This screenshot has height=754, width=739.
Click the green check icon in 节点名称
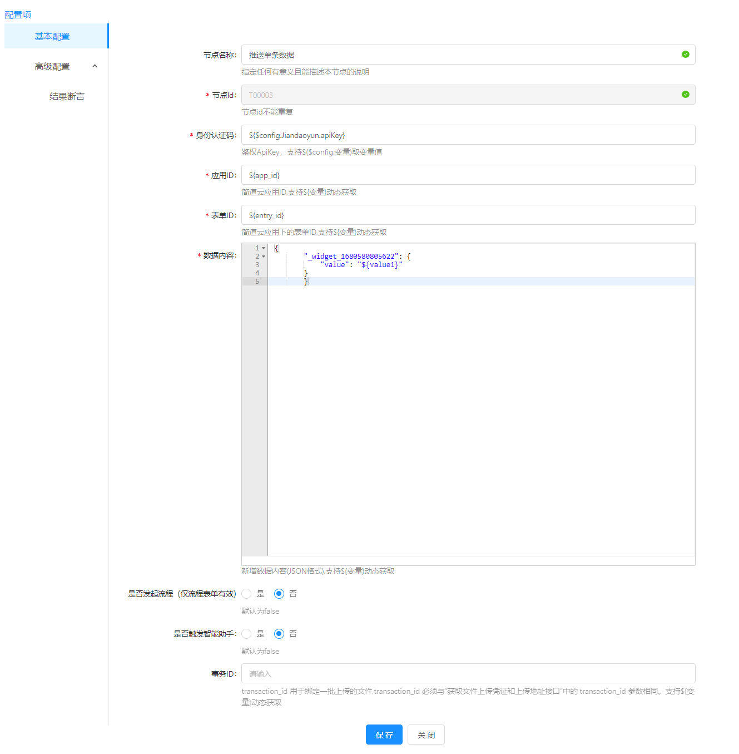[685, 55]
